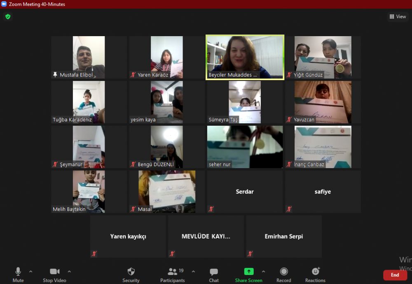
Task: Start recording the meeting
Action: pos(284,275)
